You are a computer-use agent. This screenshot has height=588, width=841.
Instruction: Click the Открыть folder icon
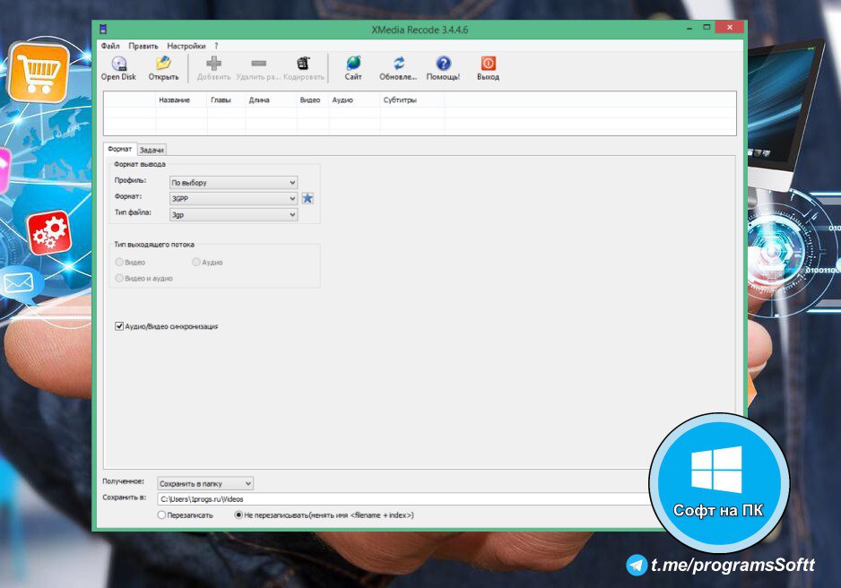pos(163,64)
